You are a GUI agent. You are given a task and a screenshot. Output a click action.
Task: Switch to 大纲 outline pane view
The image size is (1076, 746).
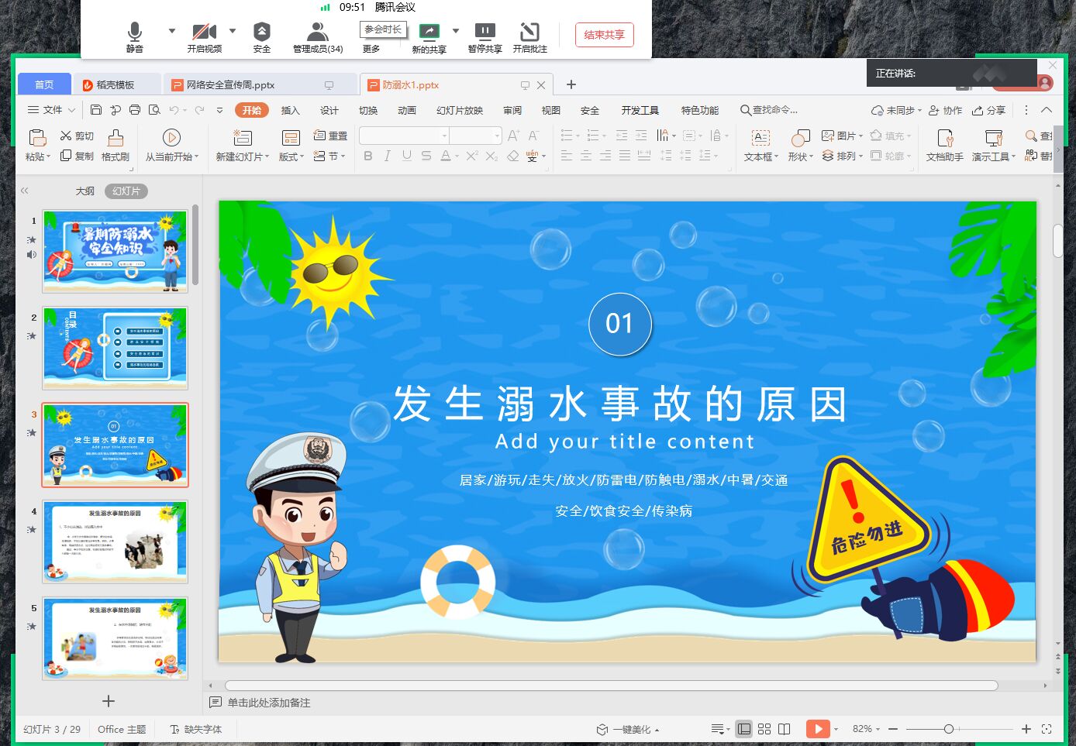pyautogui.click(x=84, y=191)
